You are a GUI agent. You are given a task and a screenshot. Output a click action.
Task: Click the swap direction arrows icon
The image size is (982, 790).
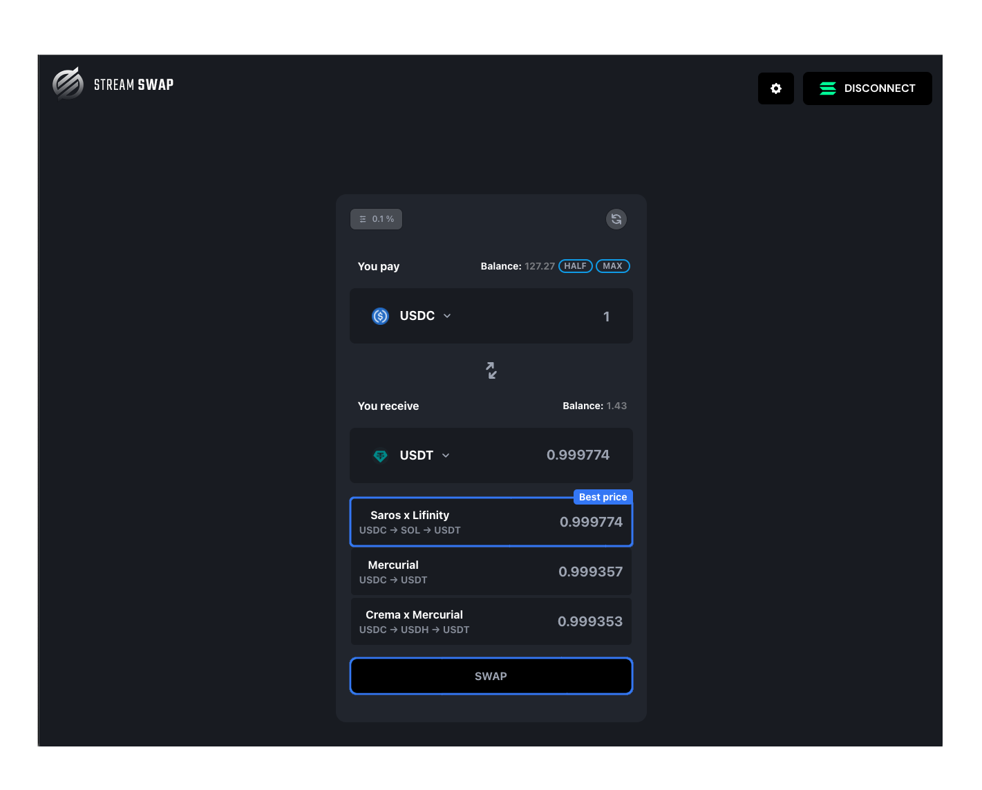491,370
